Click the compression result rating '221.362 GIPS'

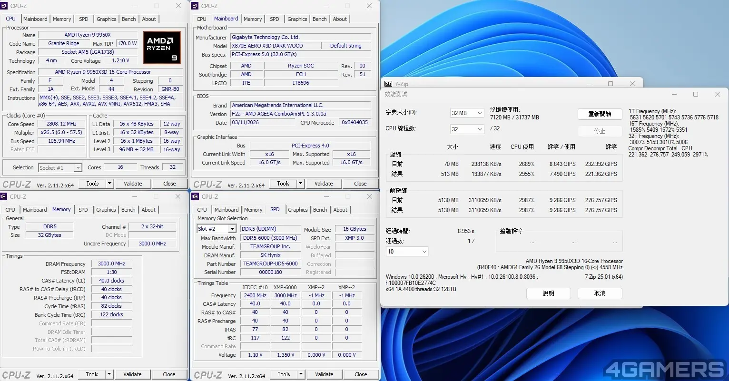click(601, 174)
